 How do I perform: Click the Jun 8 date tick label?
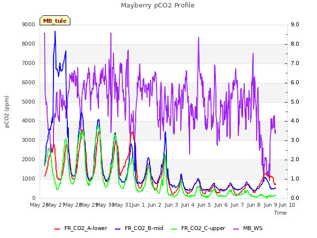(x=254, y=205)
